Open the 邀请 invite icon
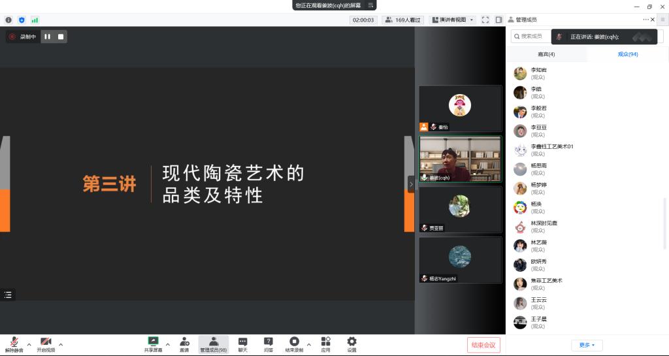Screen dimensions: 669x356 click(x=184, y=344)
